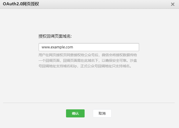Click the empty area of the dialog header bar
Image resolution: width=179 pixels, height=128 pixels.
(x=100, y=4)
